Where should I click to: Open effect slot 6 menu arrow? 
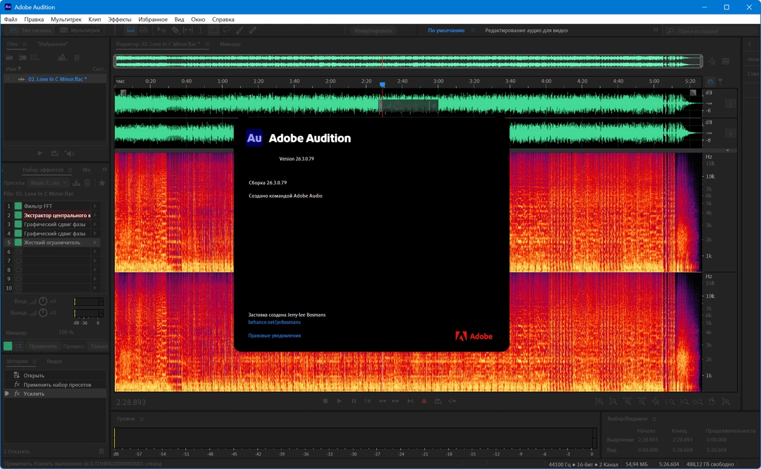[x=95, y=252]
